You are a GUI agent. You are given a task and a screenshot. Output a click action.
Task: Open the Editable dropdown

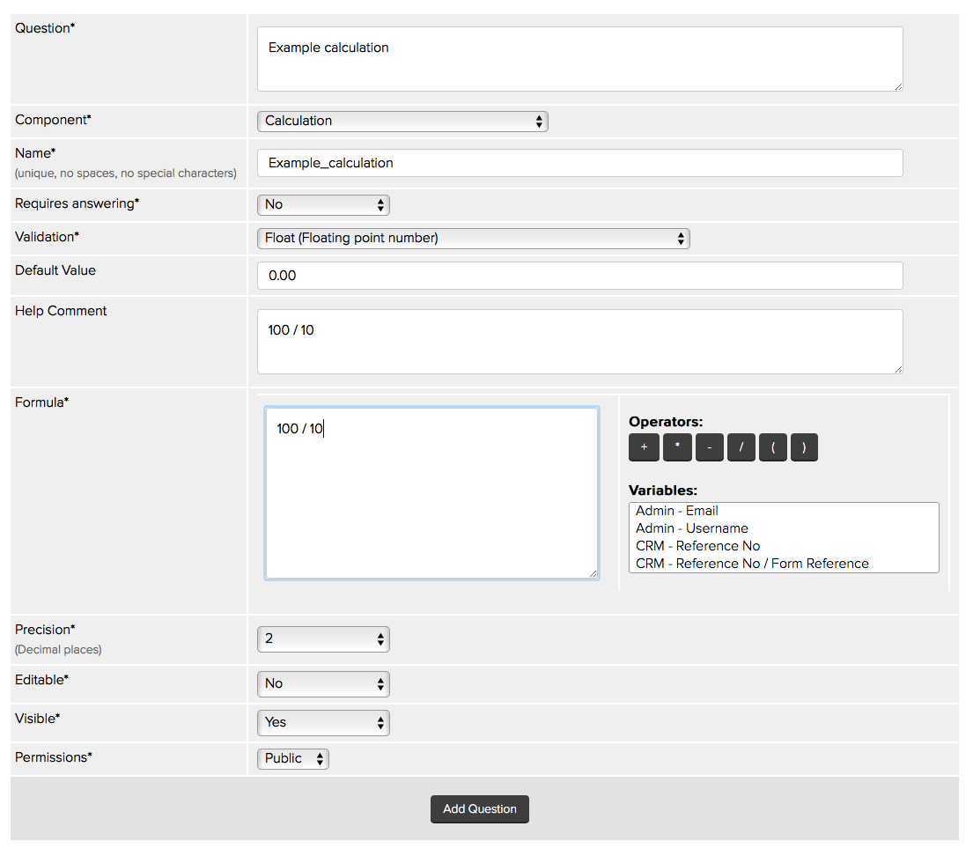(x=323, y=684)
